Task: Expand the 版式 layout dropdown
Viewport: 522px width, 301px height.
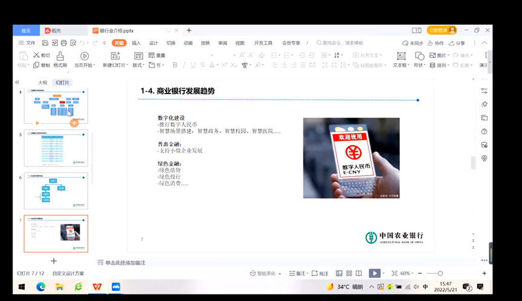Action: point(138,65)
